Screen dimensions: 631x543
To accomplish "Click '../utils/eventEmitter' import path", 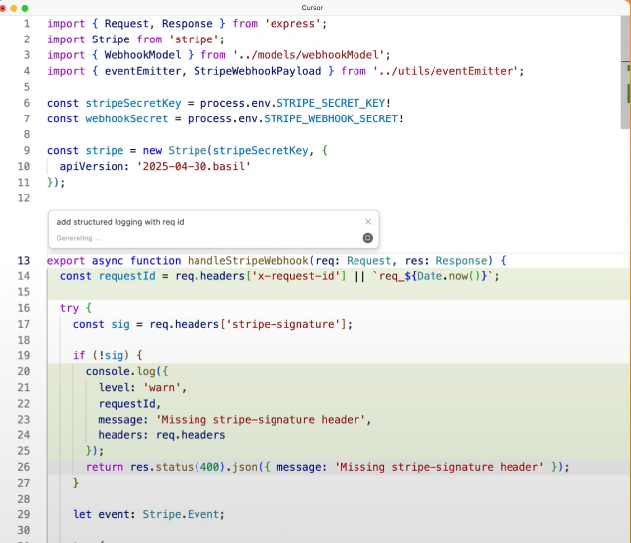I will pyautogui.click(x=445, y=71).
